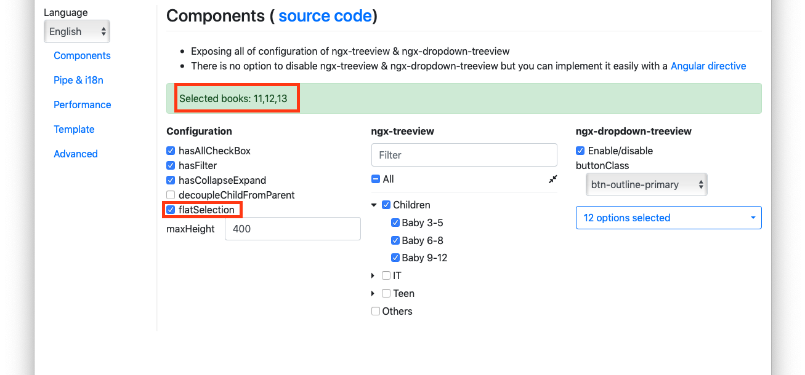Open the Pipe & i18n page
The image size is (805, 375).
click(x=78, y=80)
